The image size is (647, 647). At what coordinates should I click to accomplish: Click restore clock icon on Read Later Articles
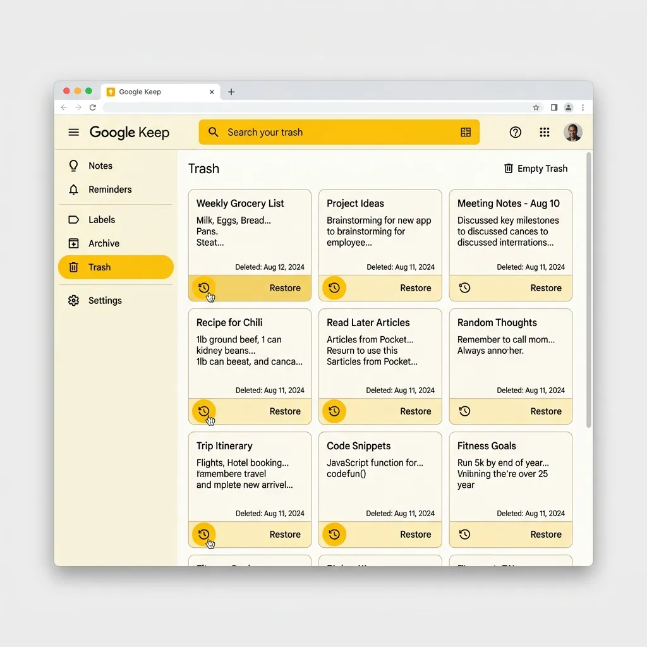[334, 411]
